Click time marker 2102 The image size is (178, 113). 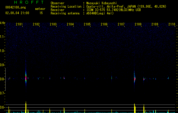coord(36,24)
